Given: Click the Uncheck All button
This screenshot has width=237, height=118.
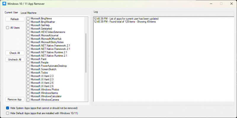Looking at the screenshot, I should [x=15, y=60].
